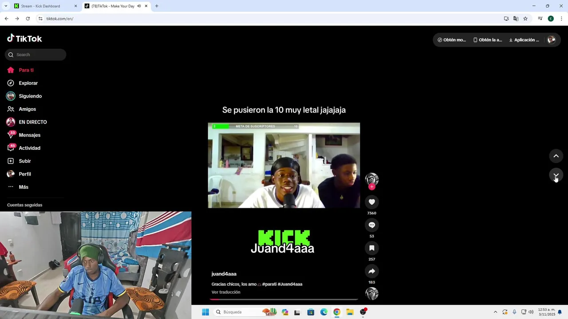Open the media controls icon
The width and height of the screenshot is (568, 319).
click(540, 19)
